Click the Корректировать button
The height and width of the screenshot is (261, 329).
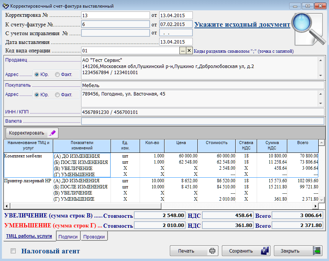tap(32, 133)
